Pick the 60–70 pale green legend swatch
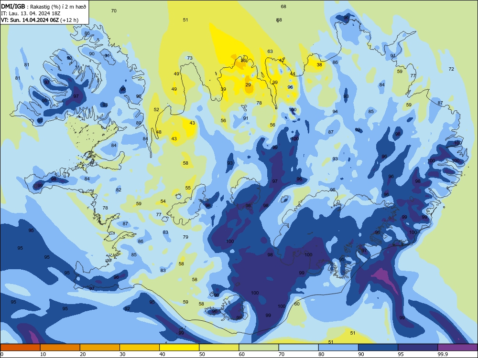This screenshot has width=478, height=358. coord(259,347)
